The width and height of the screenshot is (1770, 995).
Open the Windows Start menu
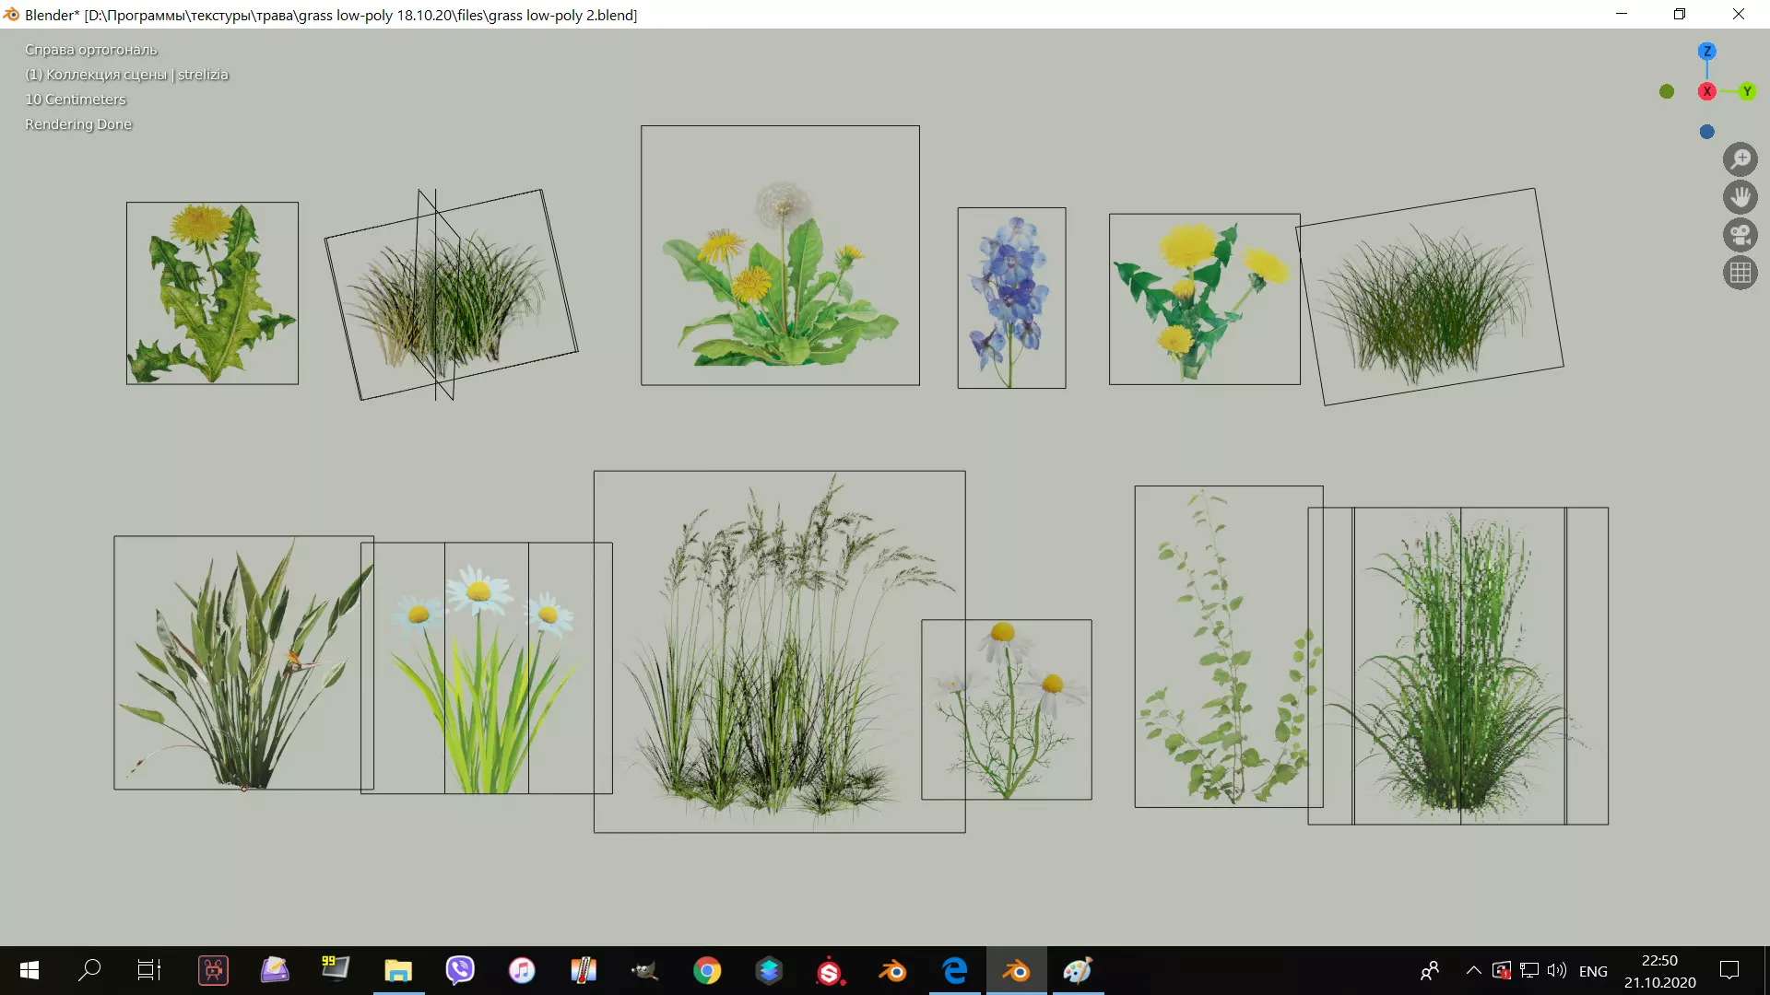click(x=29, y=970)
